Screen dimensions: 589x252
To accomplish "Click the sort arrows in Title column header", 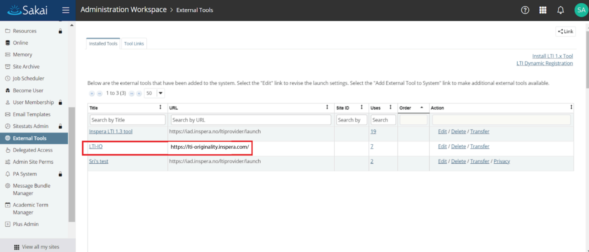I will click(161, 108).
